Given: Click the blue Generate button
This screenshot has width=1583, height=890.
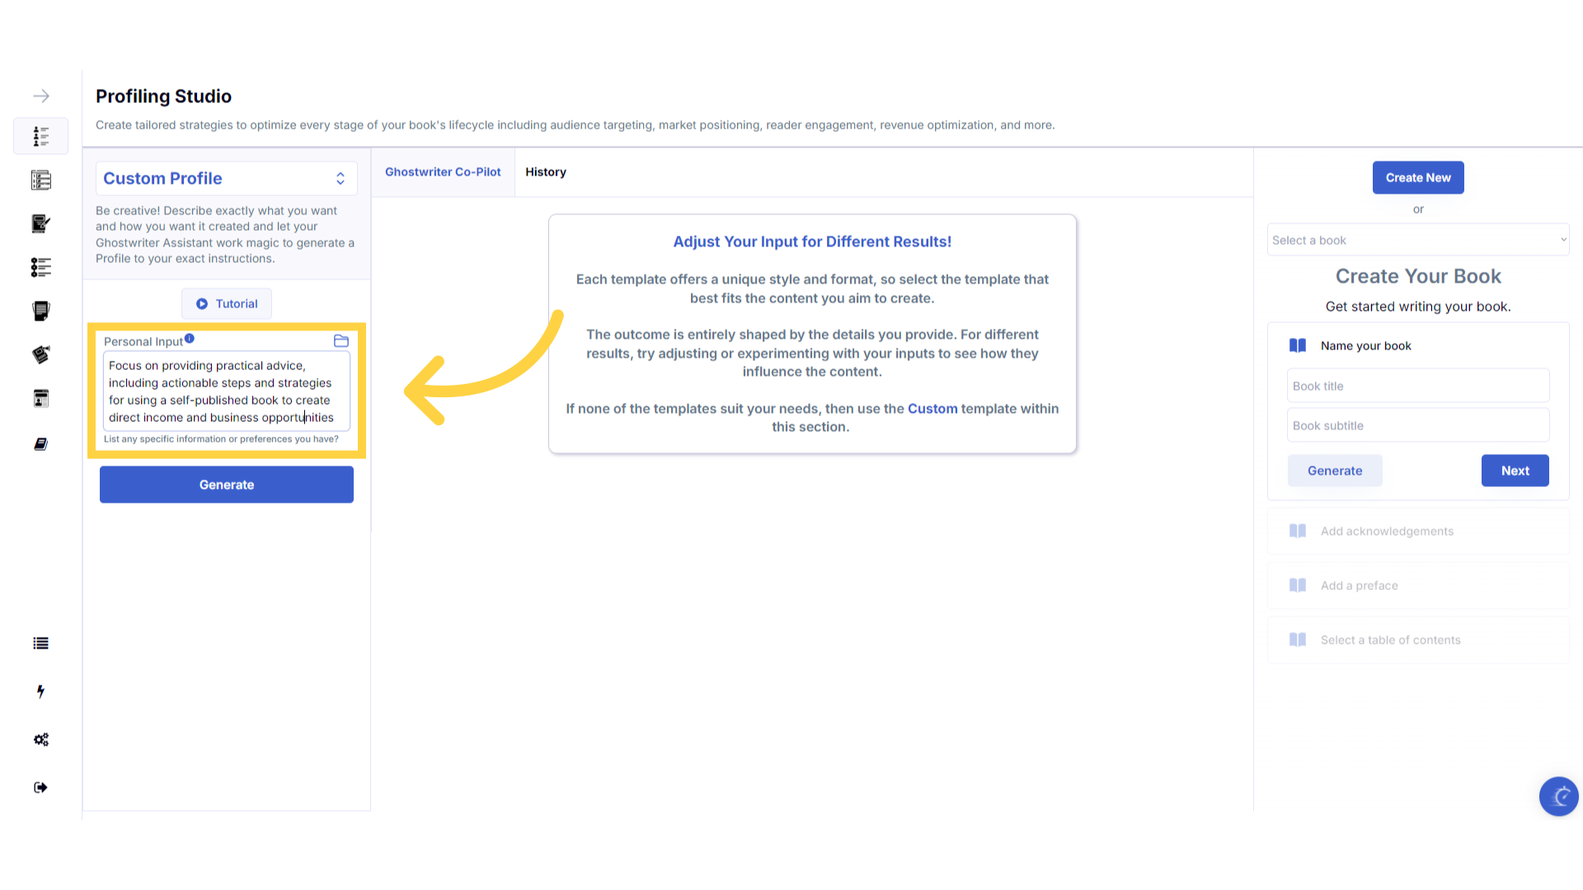Looking at the screenshot, I should [x=226, y=485].
